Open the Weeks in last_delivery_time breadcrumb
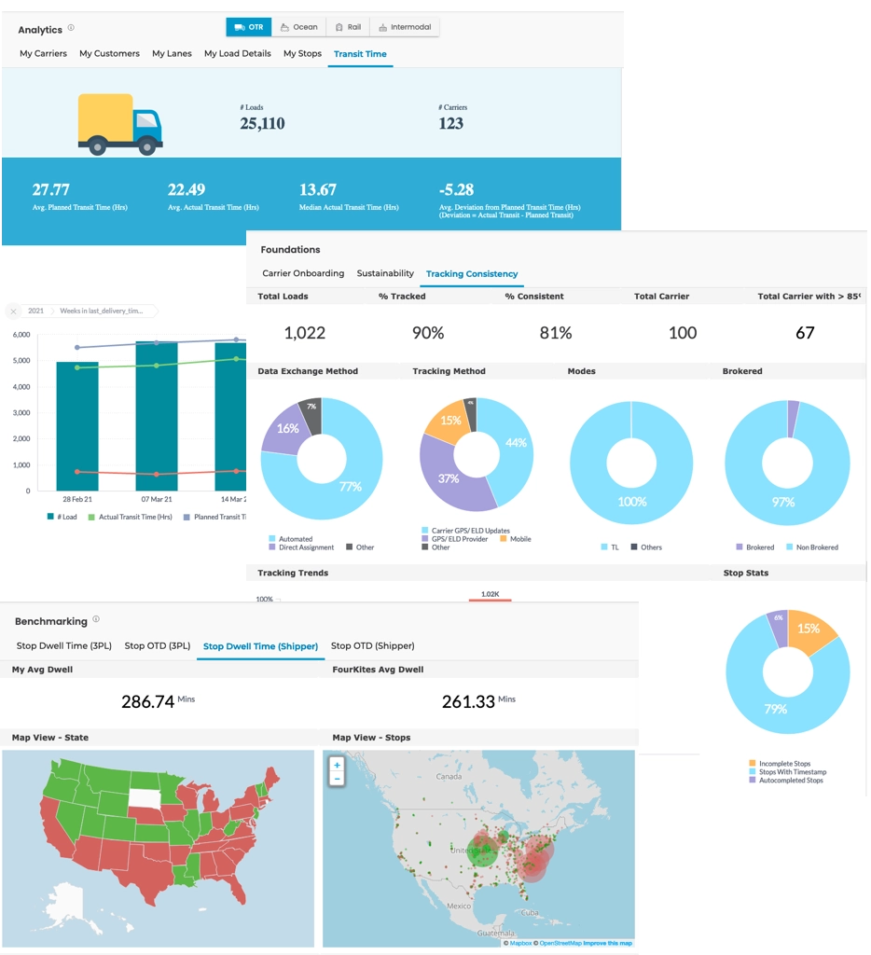The width and height of the screenshot is (871, 955). tap(101, 311)
